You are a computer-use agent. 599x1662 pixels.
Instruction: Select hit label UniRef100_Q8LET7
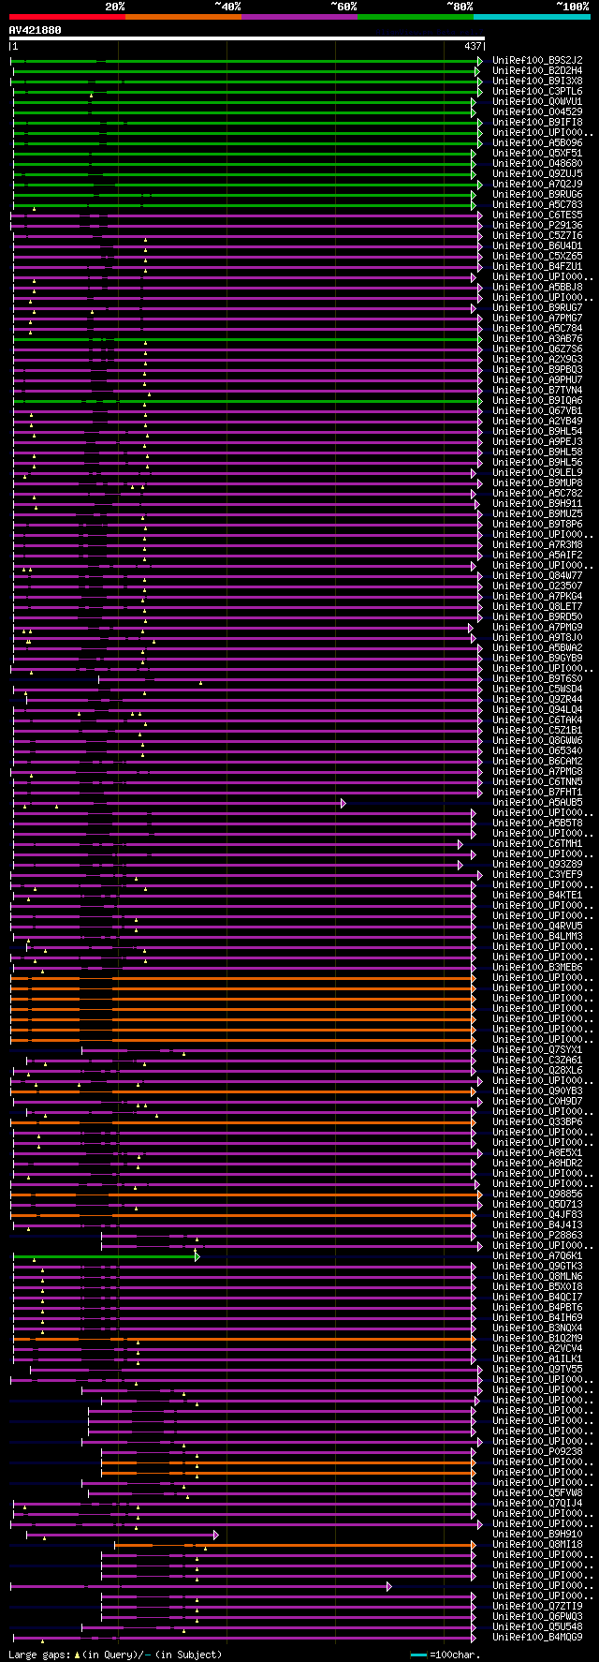pyautogui.click(x=537, y=606)
